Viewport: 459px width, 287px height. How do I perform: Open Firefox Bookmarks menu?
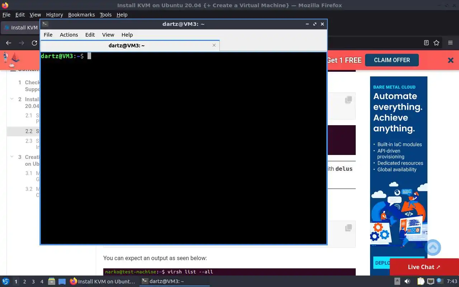(81, 15)
